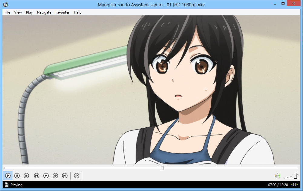The image size is (303, 191).
Task: Click the Media Player Classic title bar icon
Action: pyautogui.click(x=5, y=5)
